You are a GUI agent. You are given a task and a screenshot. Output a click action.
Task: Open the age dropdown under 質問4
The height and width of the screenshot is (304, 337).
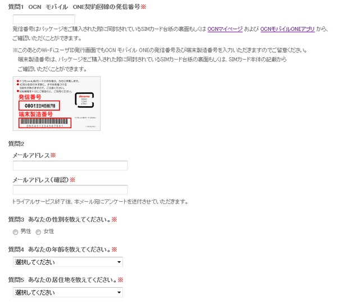coord(68,262)
